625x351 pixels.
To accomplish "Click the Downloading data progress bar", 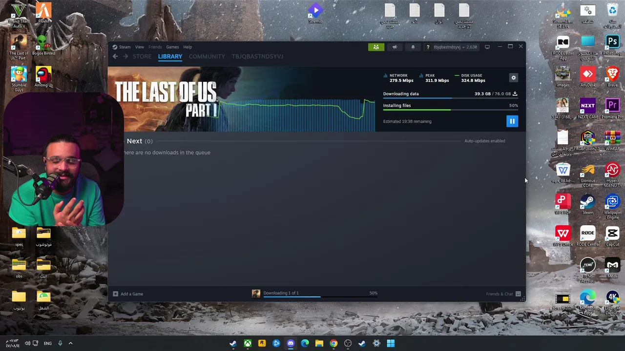I will click(450, 98).
